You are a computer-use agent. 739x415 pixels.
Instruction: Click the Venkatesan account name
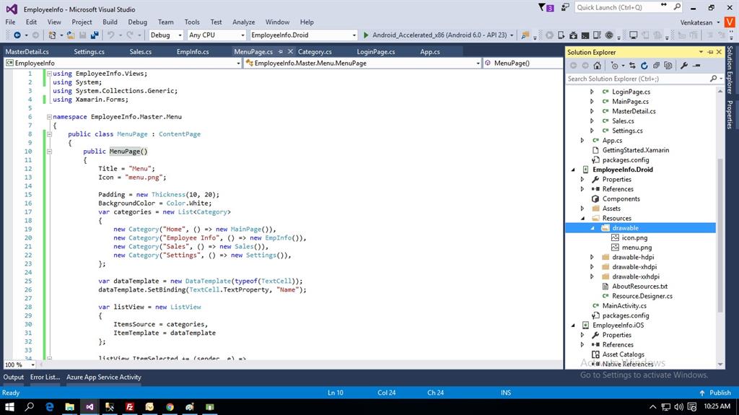coord(696,22)
